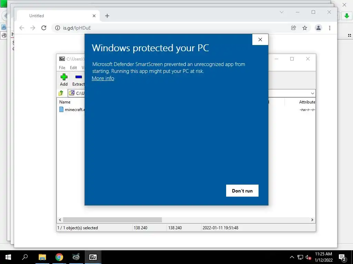Bookmark this tab with the star
Image resolution: width=353 pixels, height=264 pixels.
coord(305,28)
